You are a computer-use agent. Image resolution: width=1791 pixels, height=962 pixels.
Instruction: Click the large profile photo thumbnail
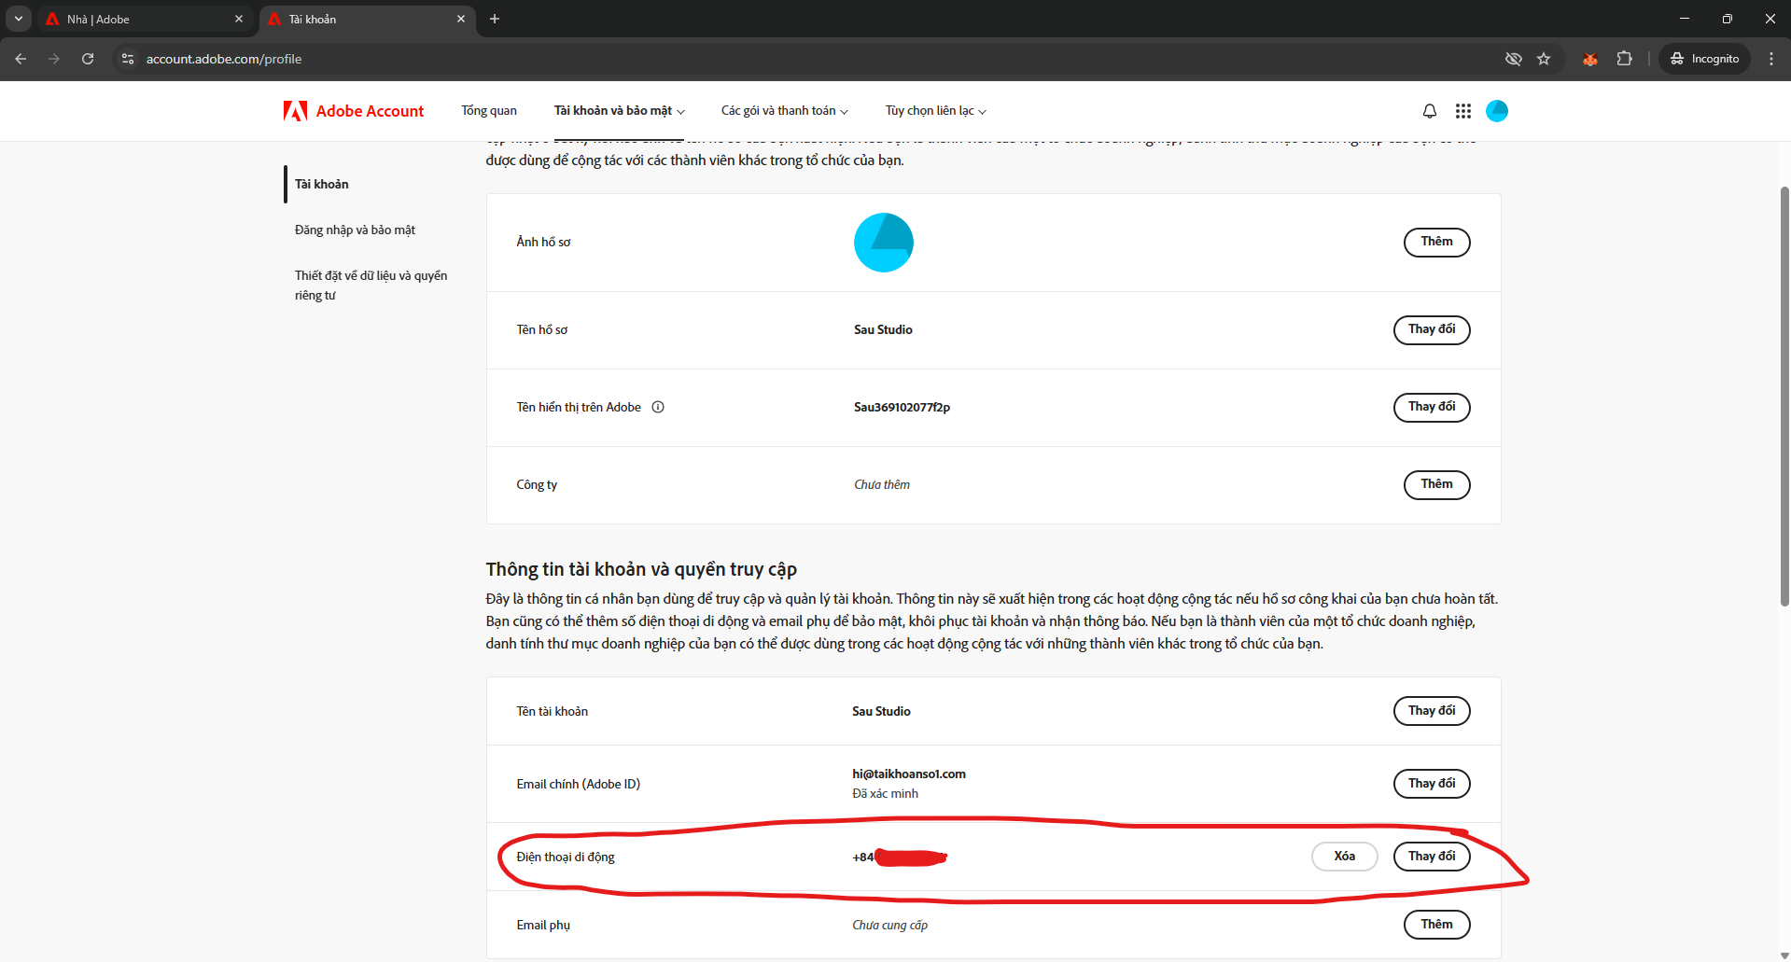(883, 243)
